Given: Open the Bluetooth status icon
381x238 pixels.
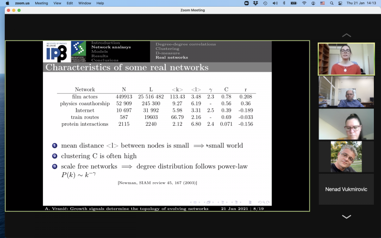Looking at the screenshot, I should click(284, 3).
